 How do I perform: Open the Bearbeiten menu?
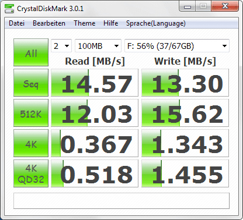49,23
